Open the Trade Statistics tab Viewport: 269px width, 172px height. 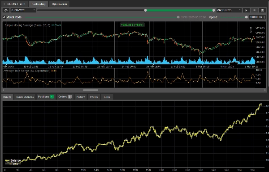click(25, 97)
